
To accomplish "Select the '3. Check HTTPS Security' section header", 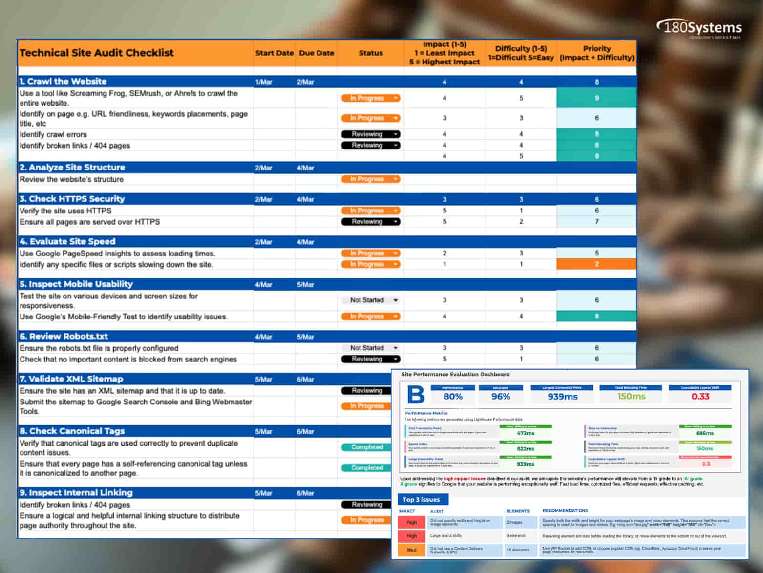I will click(x=72, y=199).
